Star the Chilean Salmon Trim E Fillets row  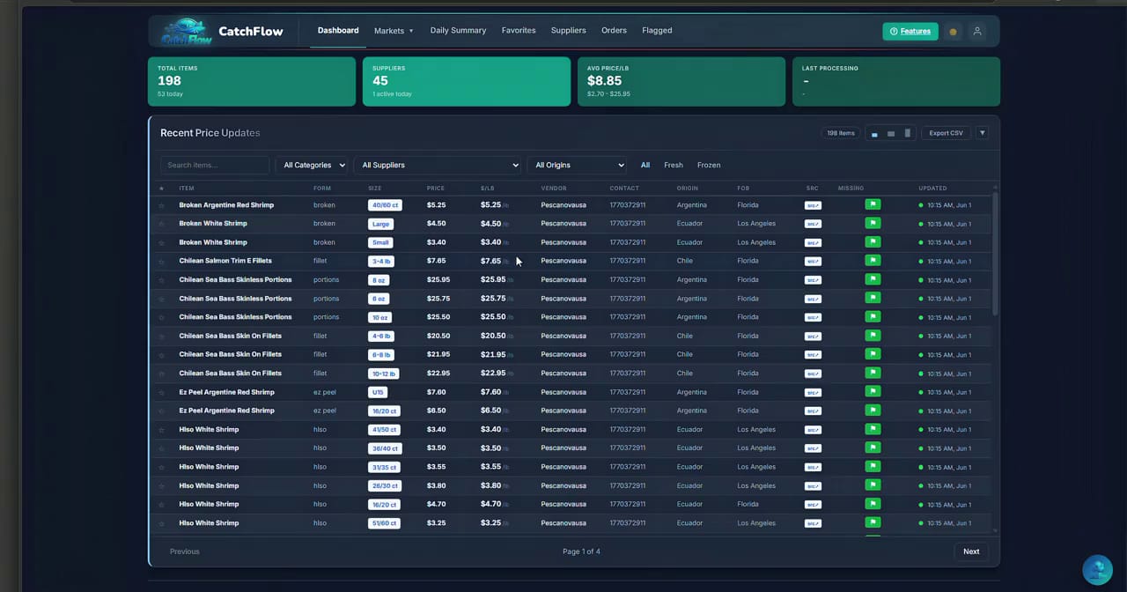161,262
